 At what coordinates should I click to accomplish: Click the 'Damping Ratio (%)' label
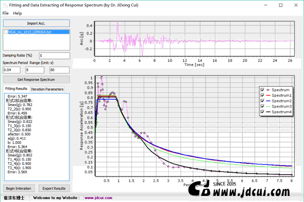click(17, 55)
